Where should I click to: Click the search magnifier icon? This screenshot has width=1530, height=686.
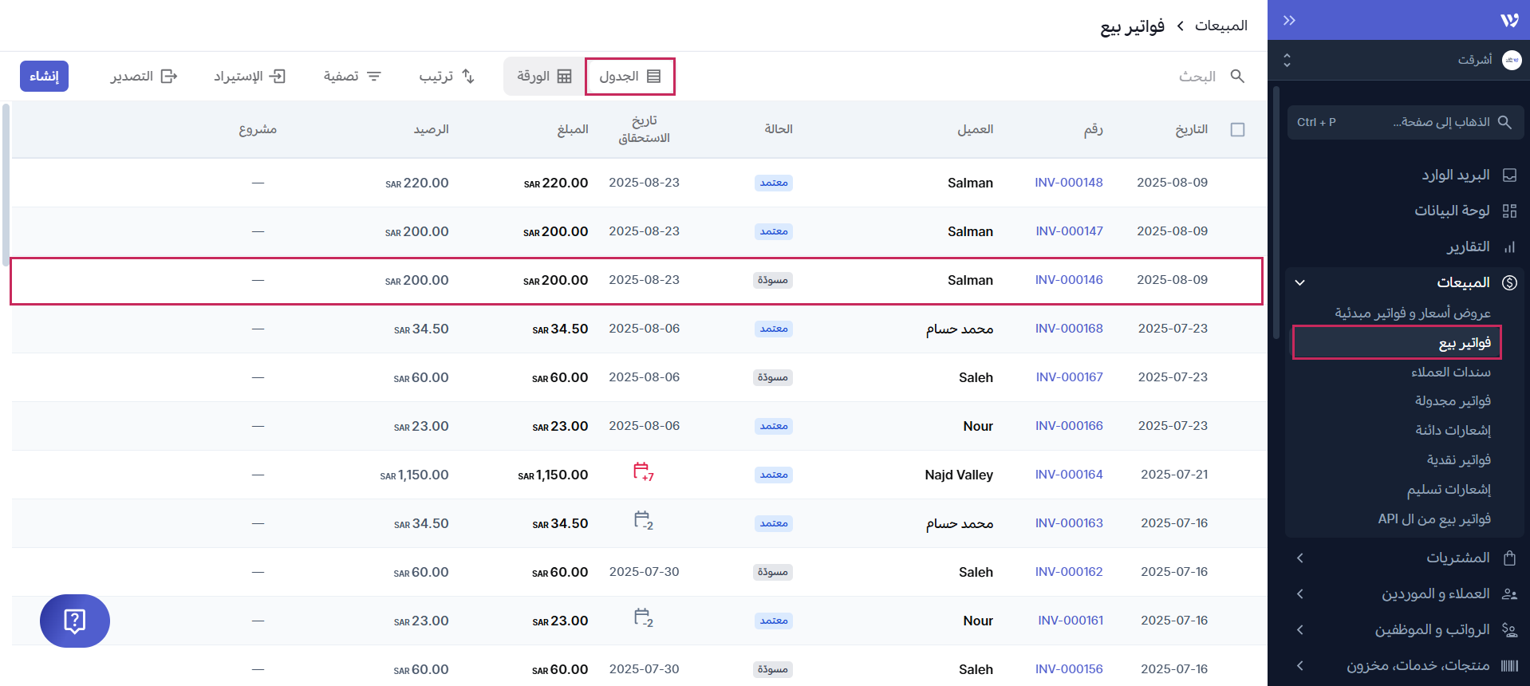1237,76
